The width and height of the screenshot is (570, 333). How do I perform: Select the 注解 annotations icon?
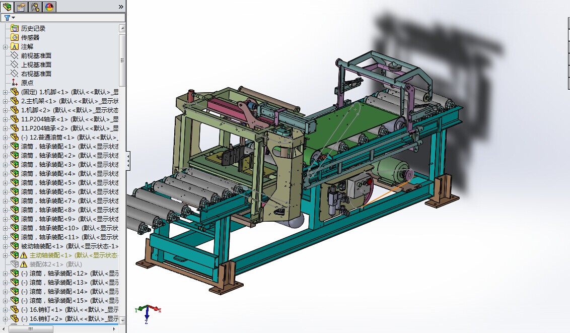(15, 46)
